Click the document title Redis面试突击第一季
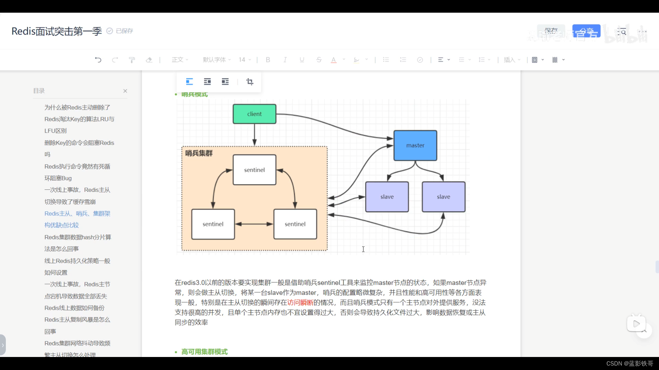 tap(57, 31)
